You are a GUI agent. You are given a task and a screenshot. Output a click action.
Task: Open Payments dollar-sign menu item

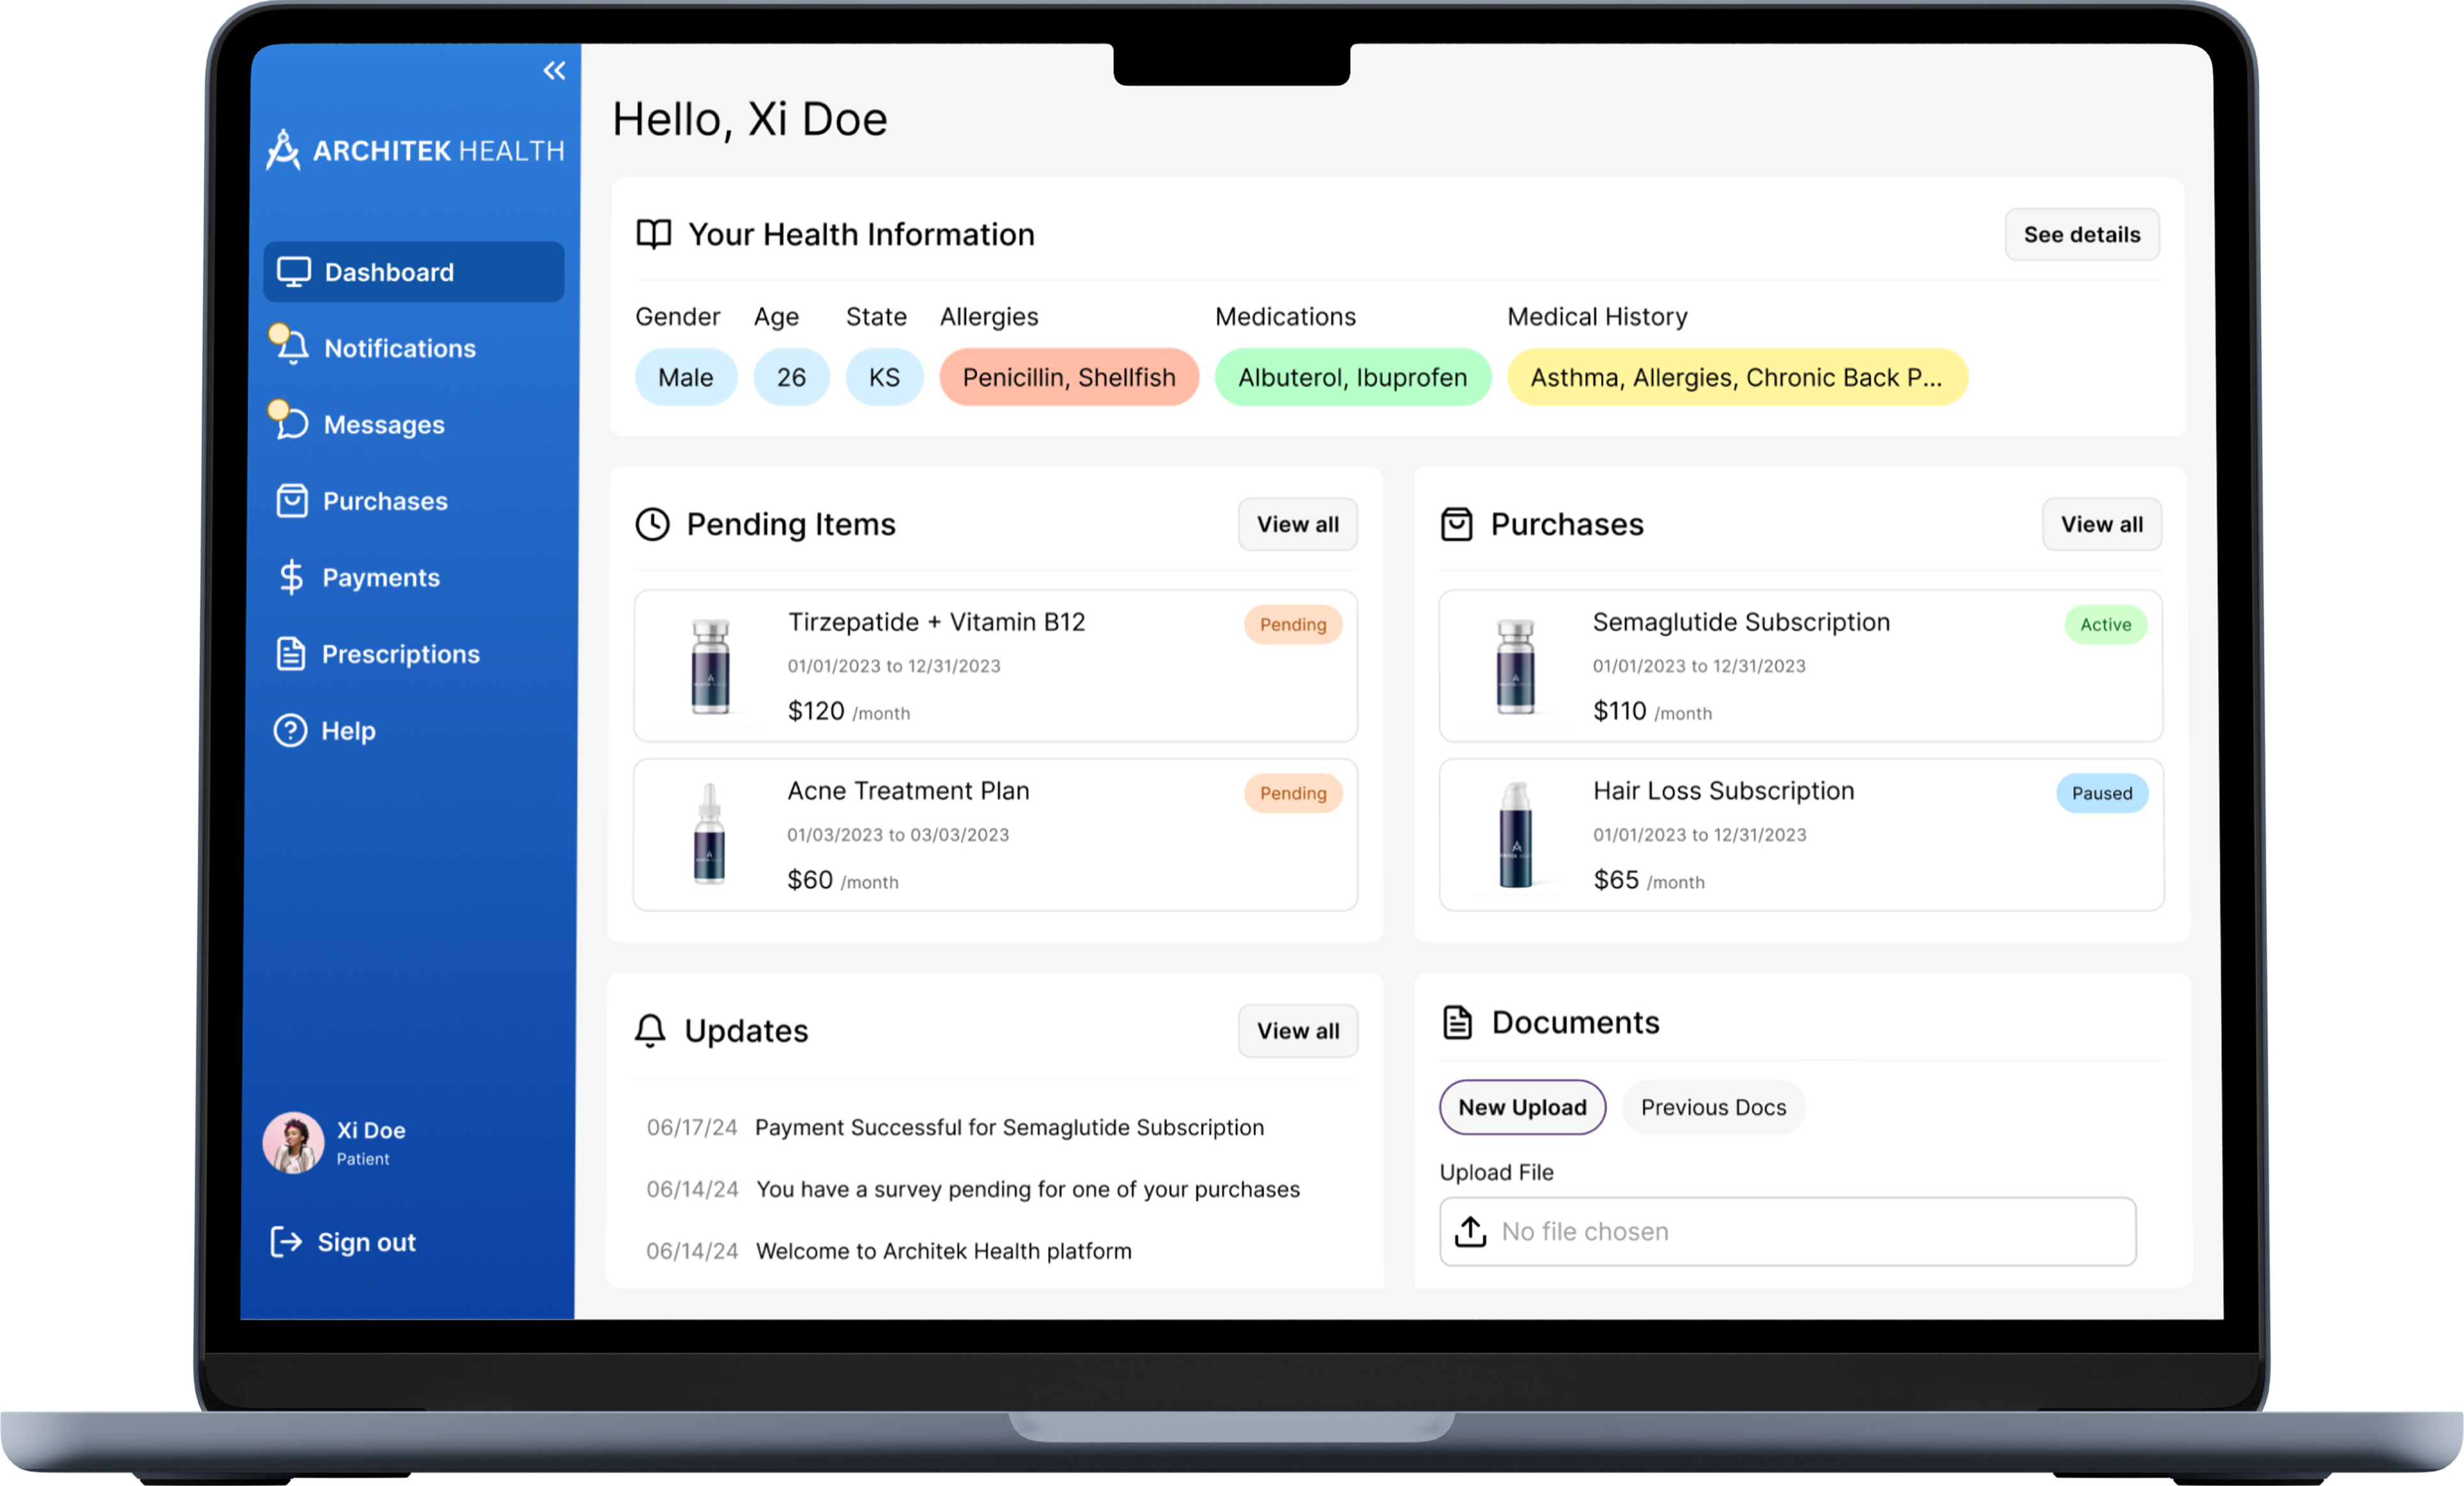290,577
